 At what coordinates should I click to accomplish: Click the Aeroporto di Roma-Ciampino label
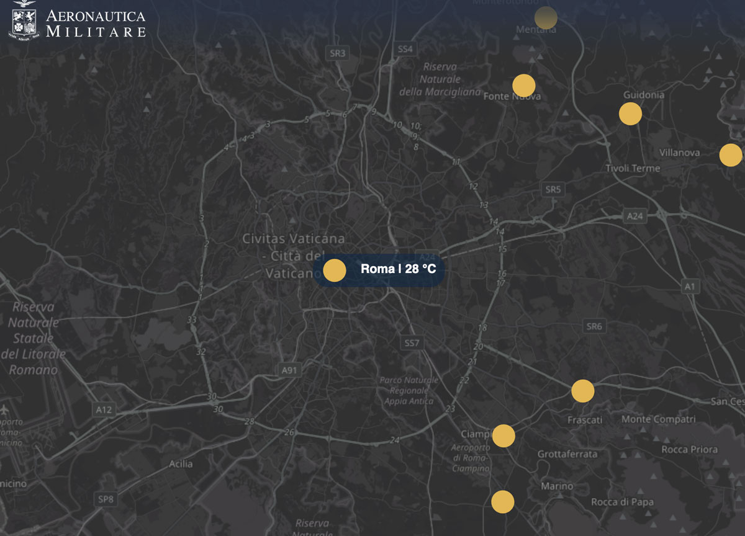point(470,458)
